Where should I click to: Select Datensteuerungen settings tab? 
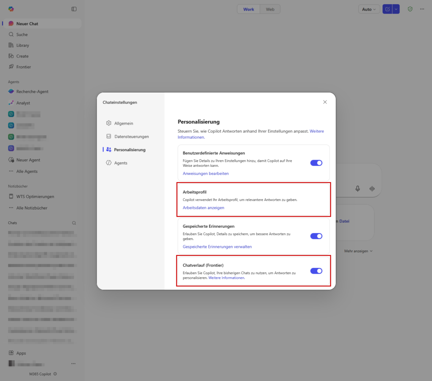(131, 136)
